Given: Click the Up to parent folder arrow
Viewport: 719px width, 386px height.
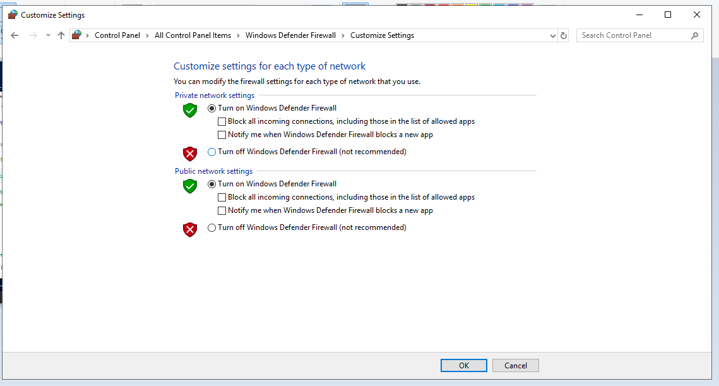Looking at the screenshot, I should (61, 35).
